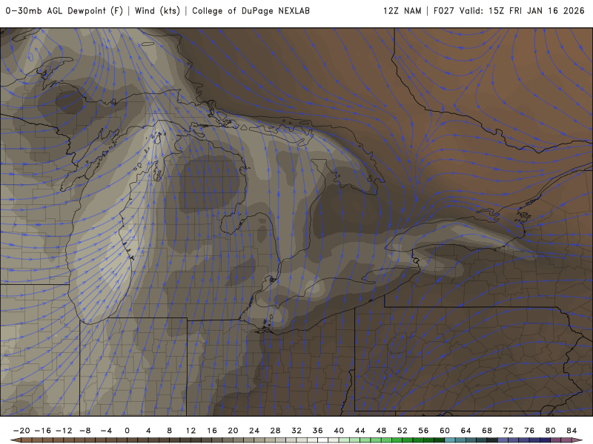This screenshot has height=444, width=593.
Task: Click the 36 legend value
Action: point(318,431)
